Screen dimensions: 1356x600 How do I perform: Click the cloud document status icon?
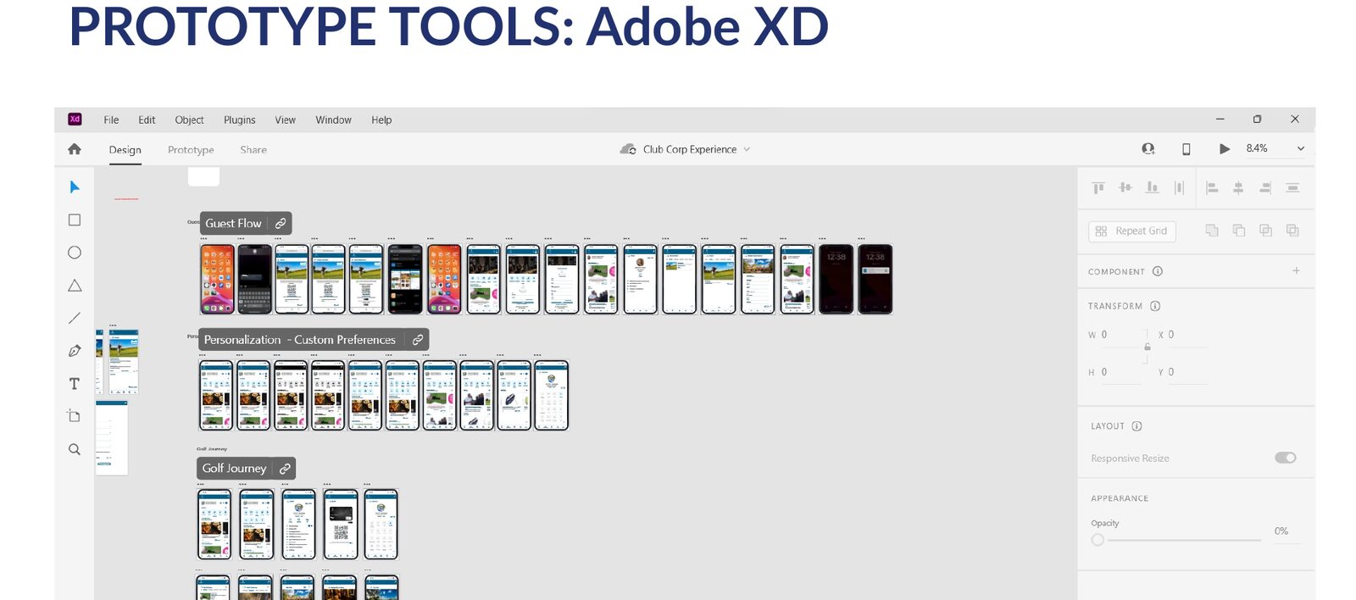628,149
